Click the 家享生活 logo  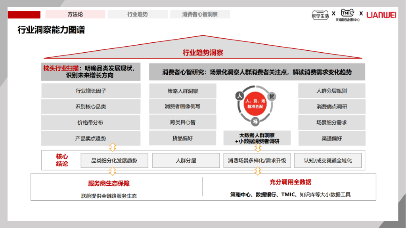click(x=320, y=15)
